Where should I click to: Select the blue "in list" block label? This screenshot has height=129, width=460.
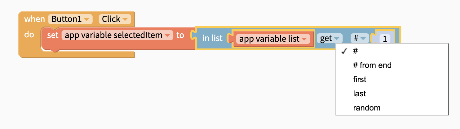click(x=212, y=39)
